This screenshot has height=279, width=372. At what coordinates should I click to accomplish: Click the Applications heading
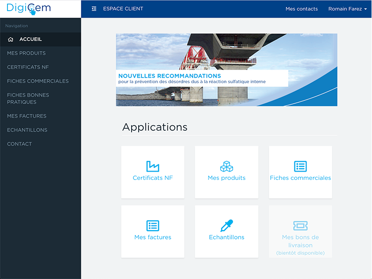click(x=155, y=127)
